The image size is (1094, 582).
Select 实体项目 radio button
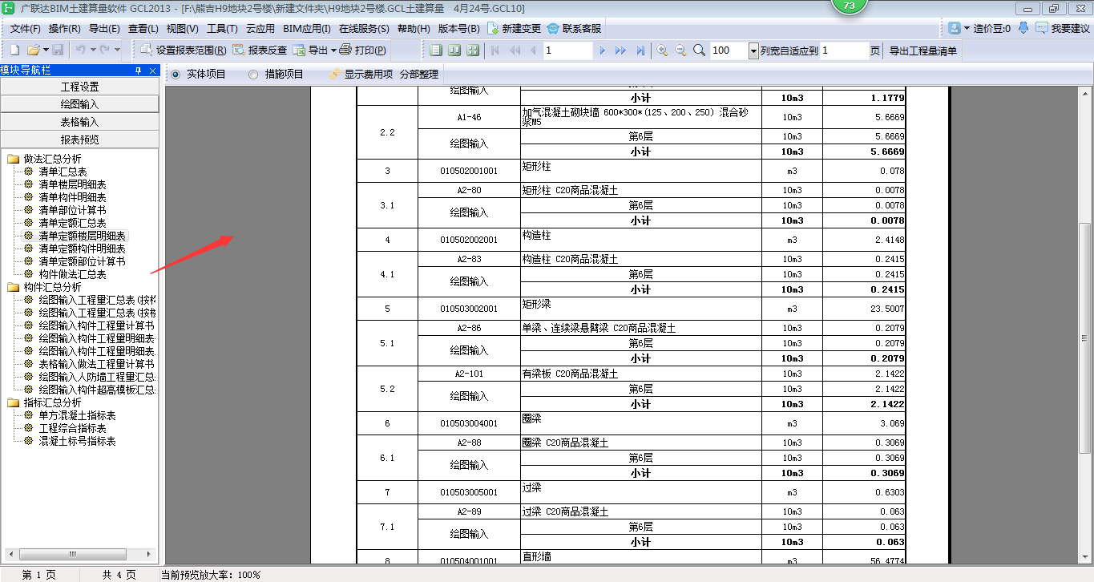[176, 75]
